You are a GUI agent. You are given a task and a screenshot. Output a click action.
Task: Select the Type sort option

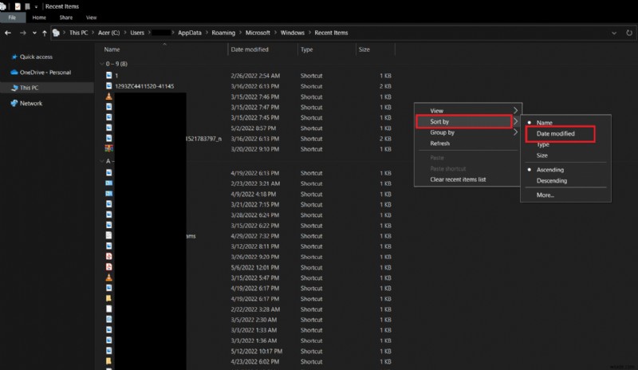tap(543, 145)
